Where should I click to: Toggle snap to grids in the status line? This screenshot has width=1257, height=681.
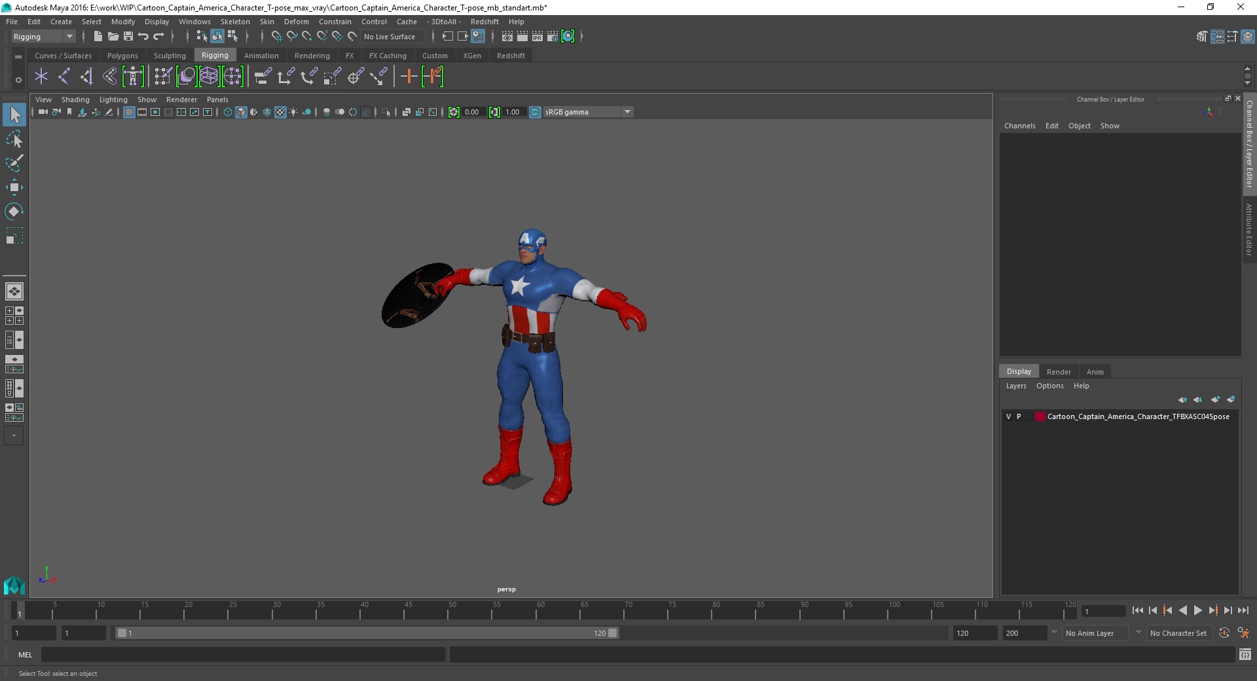(276, 37)
